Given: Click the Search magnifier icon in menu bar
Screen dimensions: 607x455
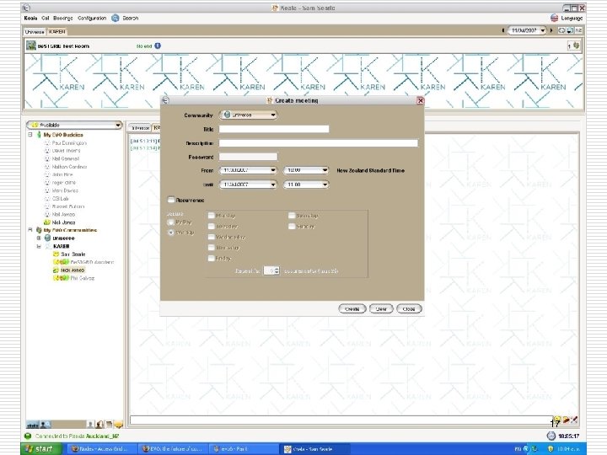Looking at the screenshot, I should [115, 18].
